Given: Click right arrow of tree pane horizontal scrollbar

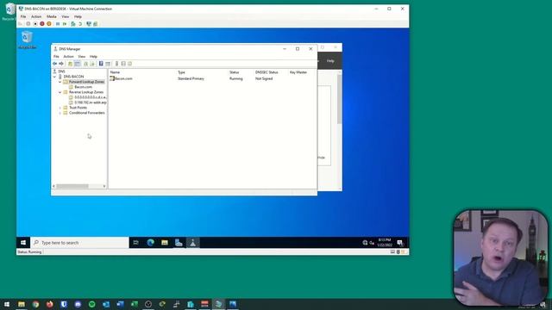Looking at the screenshot, I should pos(104,186).
